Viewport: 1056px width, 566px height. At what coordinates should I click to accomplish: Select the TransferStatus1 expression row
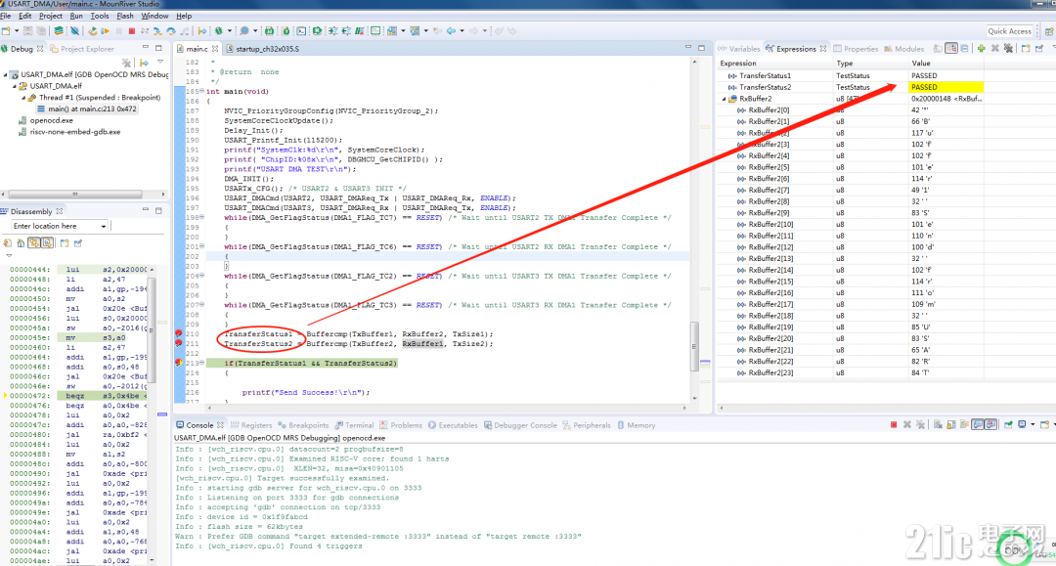point(850,75)
